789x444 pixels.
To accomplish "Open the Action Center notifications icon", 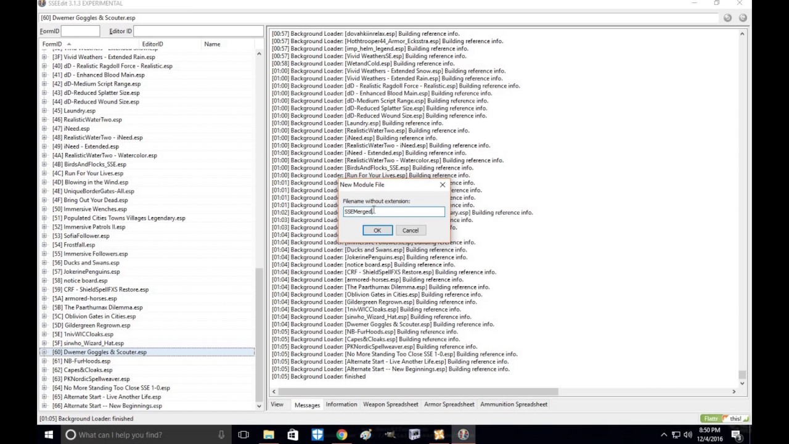I will (x=738, y=435).
